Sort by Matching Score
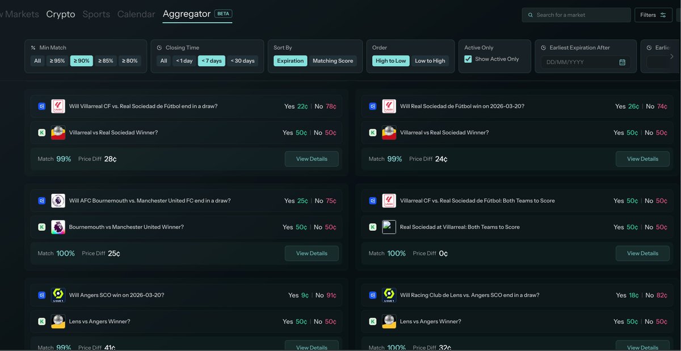Viewport: 681px width, 351px height. tap(333, 61)
